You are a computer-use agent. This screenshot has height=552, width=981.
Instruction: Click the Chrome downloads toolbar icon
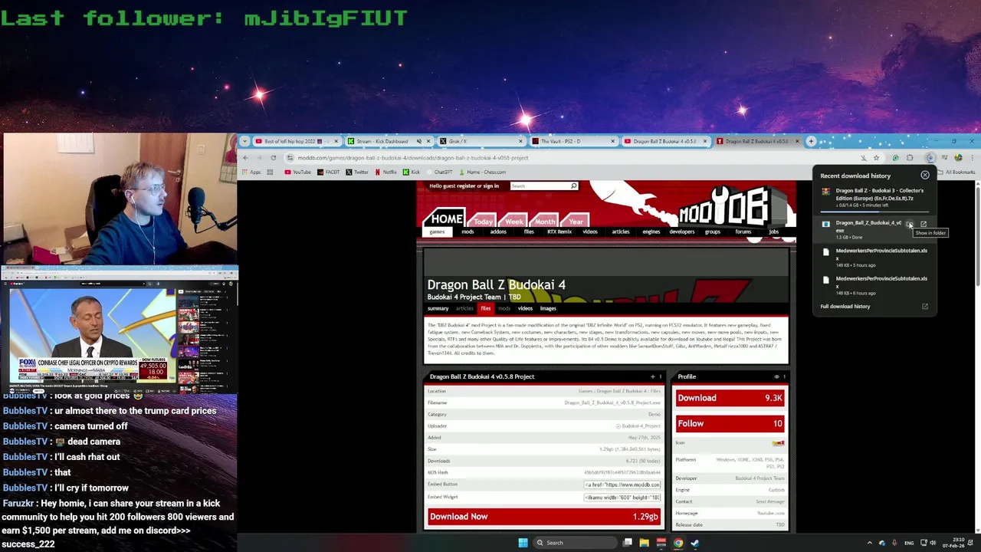930,158
